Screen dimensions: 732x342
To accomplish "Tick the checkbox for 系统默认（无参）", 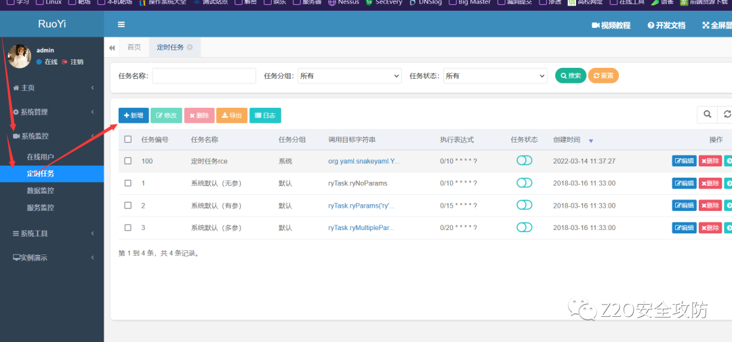I will pos(128,183).
